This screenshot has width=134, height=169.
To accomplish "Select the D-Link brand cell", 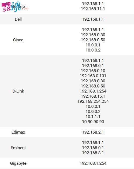I will click(x=18, y=91).
